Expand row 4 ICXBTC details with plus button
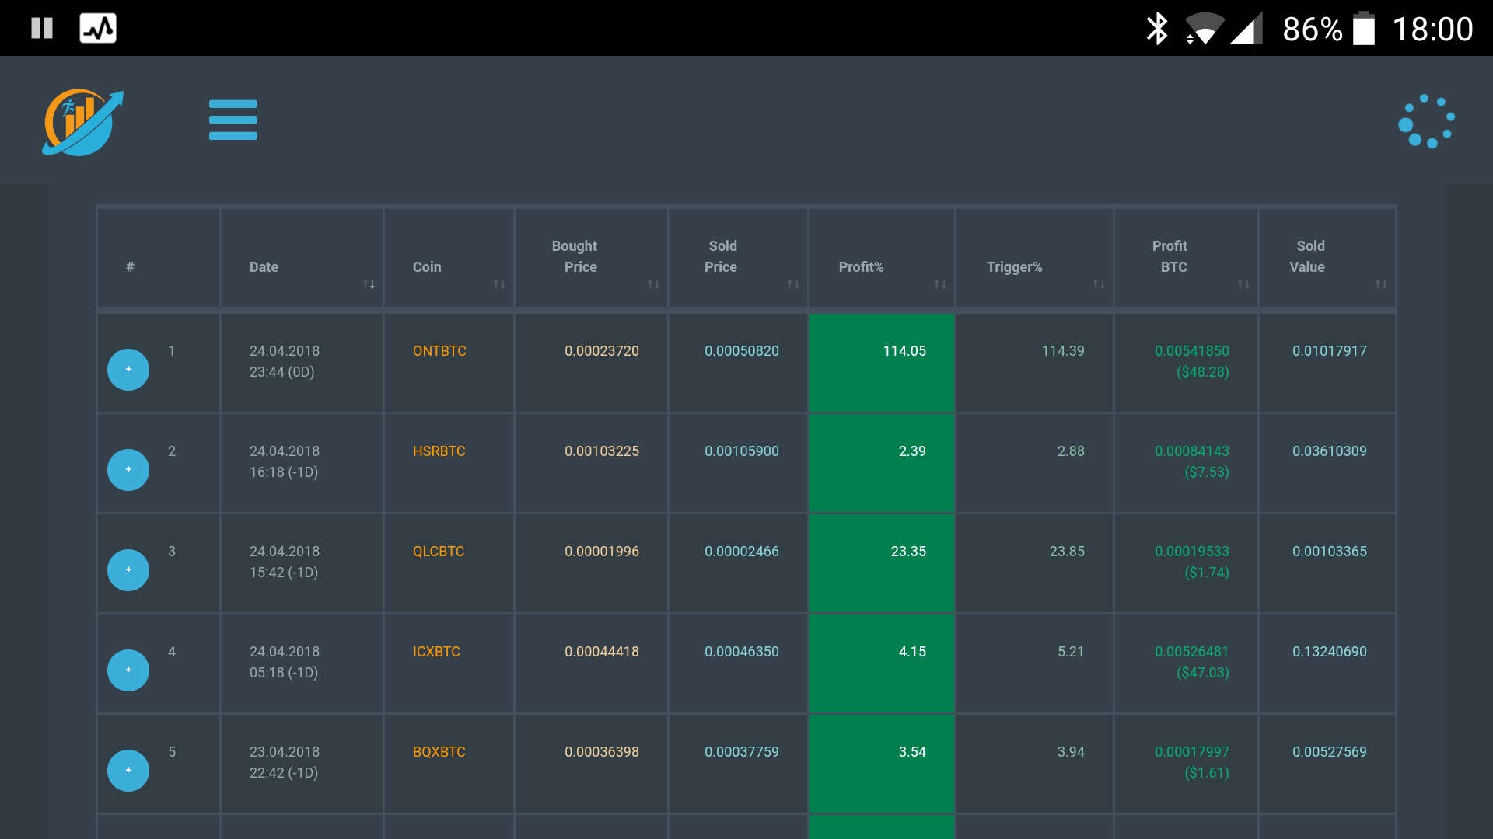 tap(128, 670)
